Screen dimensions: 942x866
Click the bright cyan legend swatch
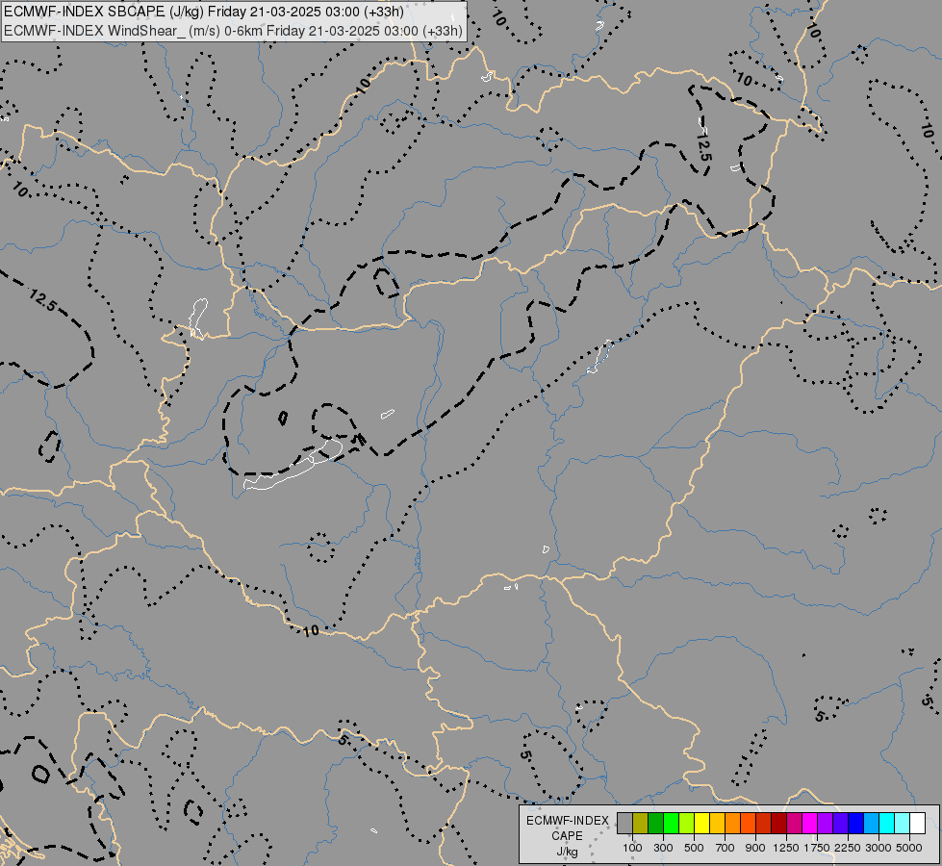(887, 823)
